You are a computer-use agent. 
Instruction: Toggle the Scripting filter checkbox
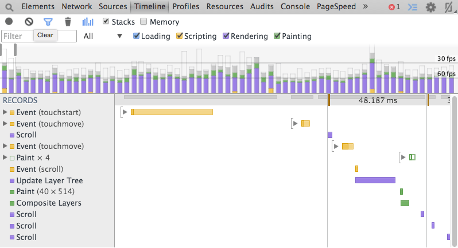tap(180, 36)
